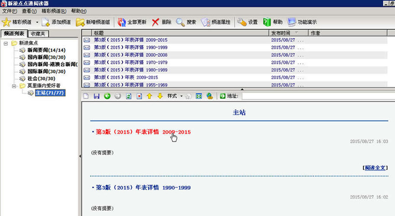395x216 pixels.
Task: Open article link 年表详情 1990-1999
Action: pos(143,188)
